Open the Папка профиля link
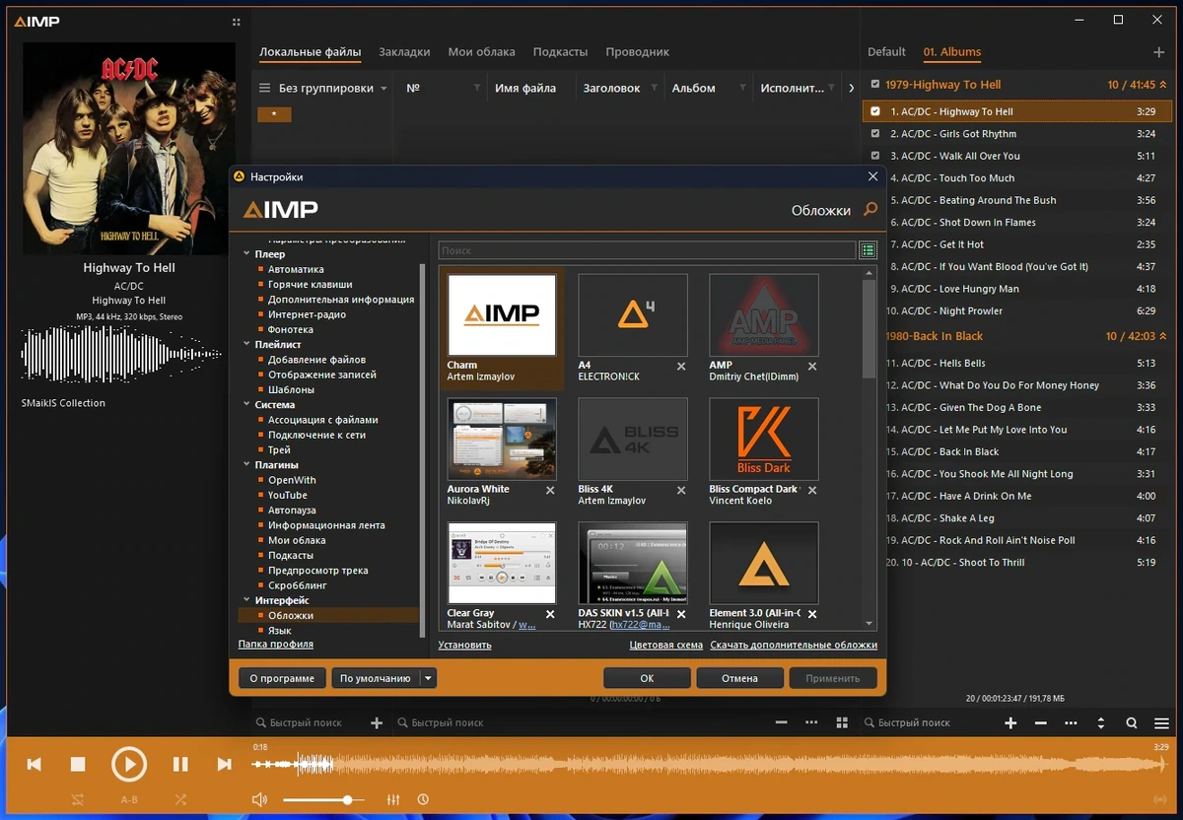The width and height of the screenshot is (1183, 820). pyautogui.click(x=276, y=645)
